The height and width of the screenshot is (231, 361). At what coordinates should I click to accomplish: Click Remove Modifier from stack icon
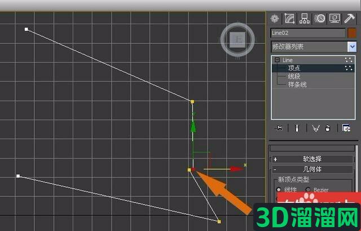328,128
